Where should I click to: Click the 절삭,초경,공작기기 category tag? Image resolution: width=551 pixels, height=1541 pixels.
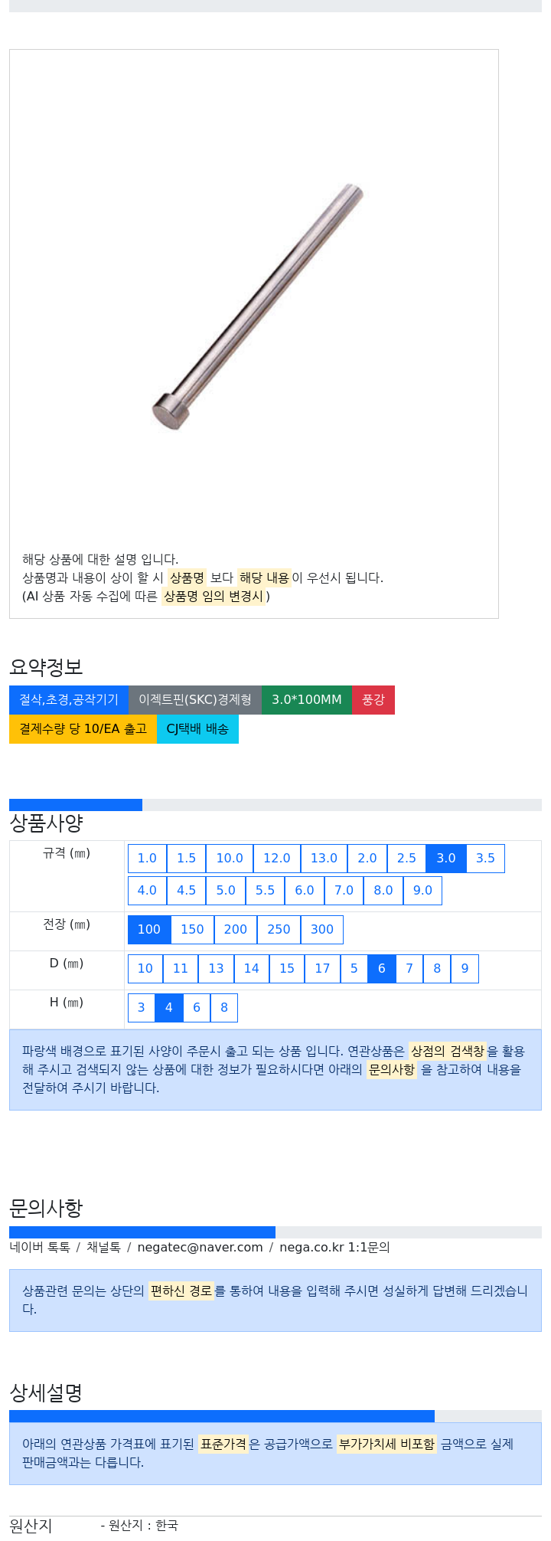[69, 700]
